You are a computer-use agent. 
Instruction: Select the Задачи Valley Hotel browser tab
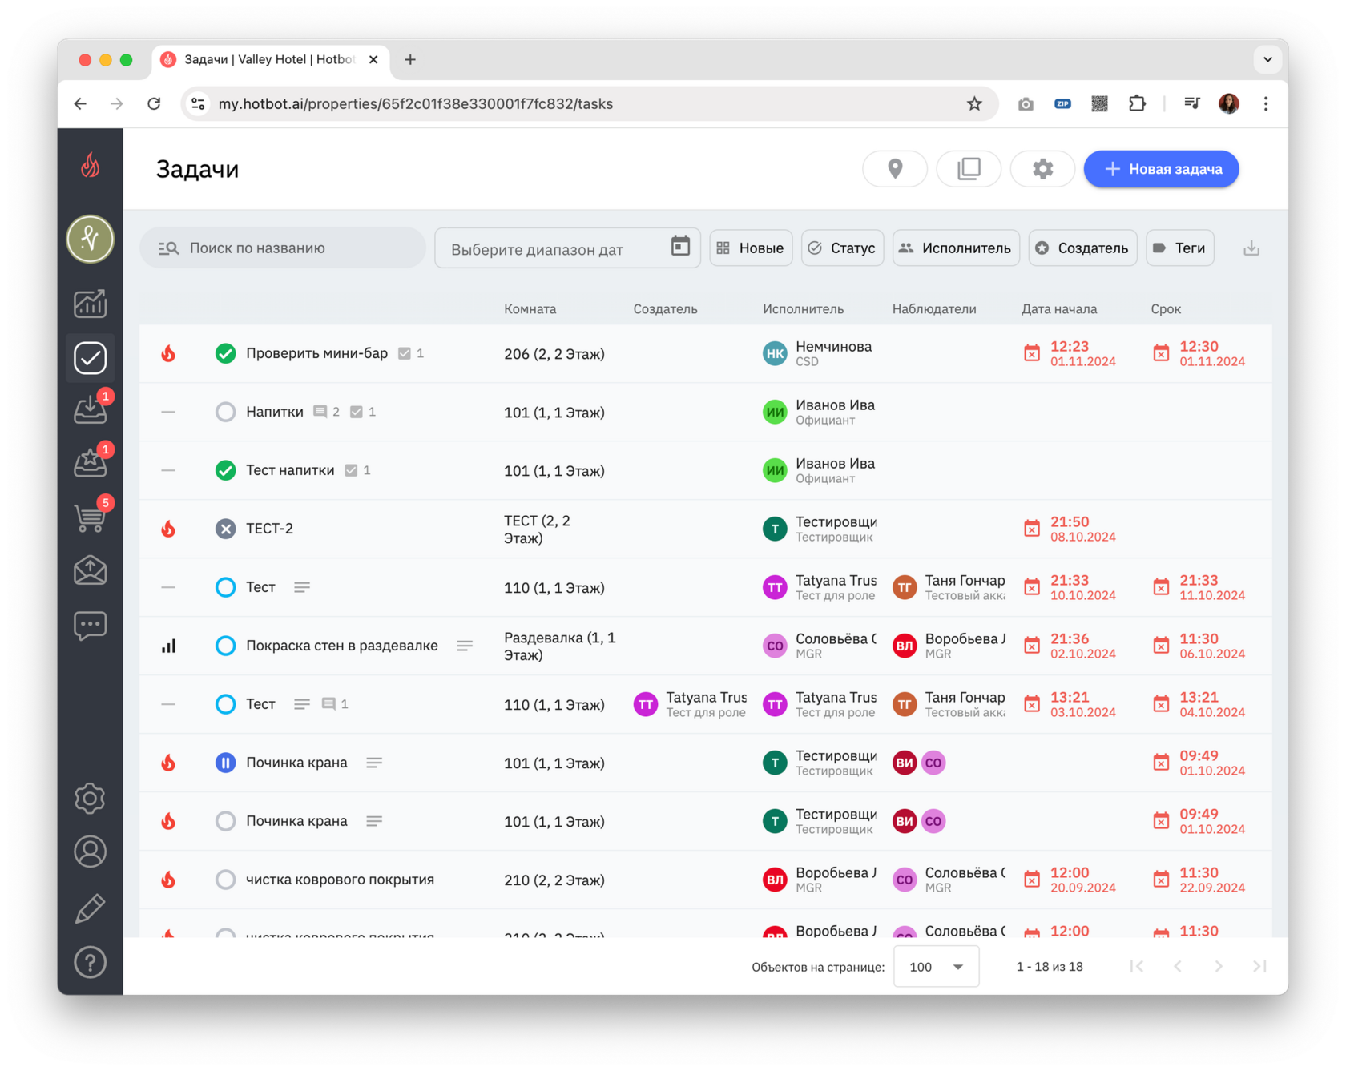[270, 60]
